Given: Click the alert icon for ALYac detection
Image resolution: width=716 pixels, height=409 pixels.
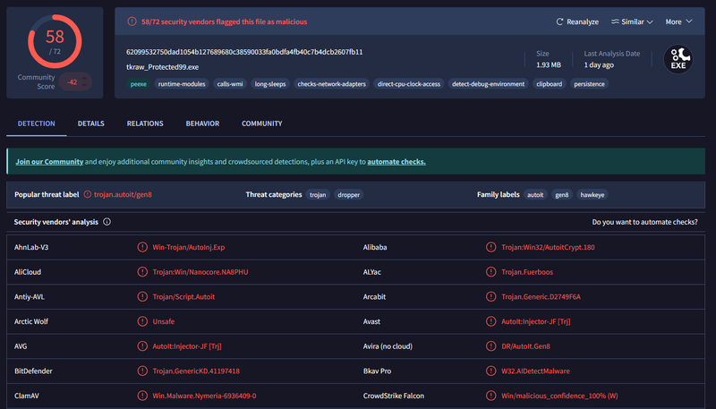Looking at the screenshot, I should [x=490, y=271].
